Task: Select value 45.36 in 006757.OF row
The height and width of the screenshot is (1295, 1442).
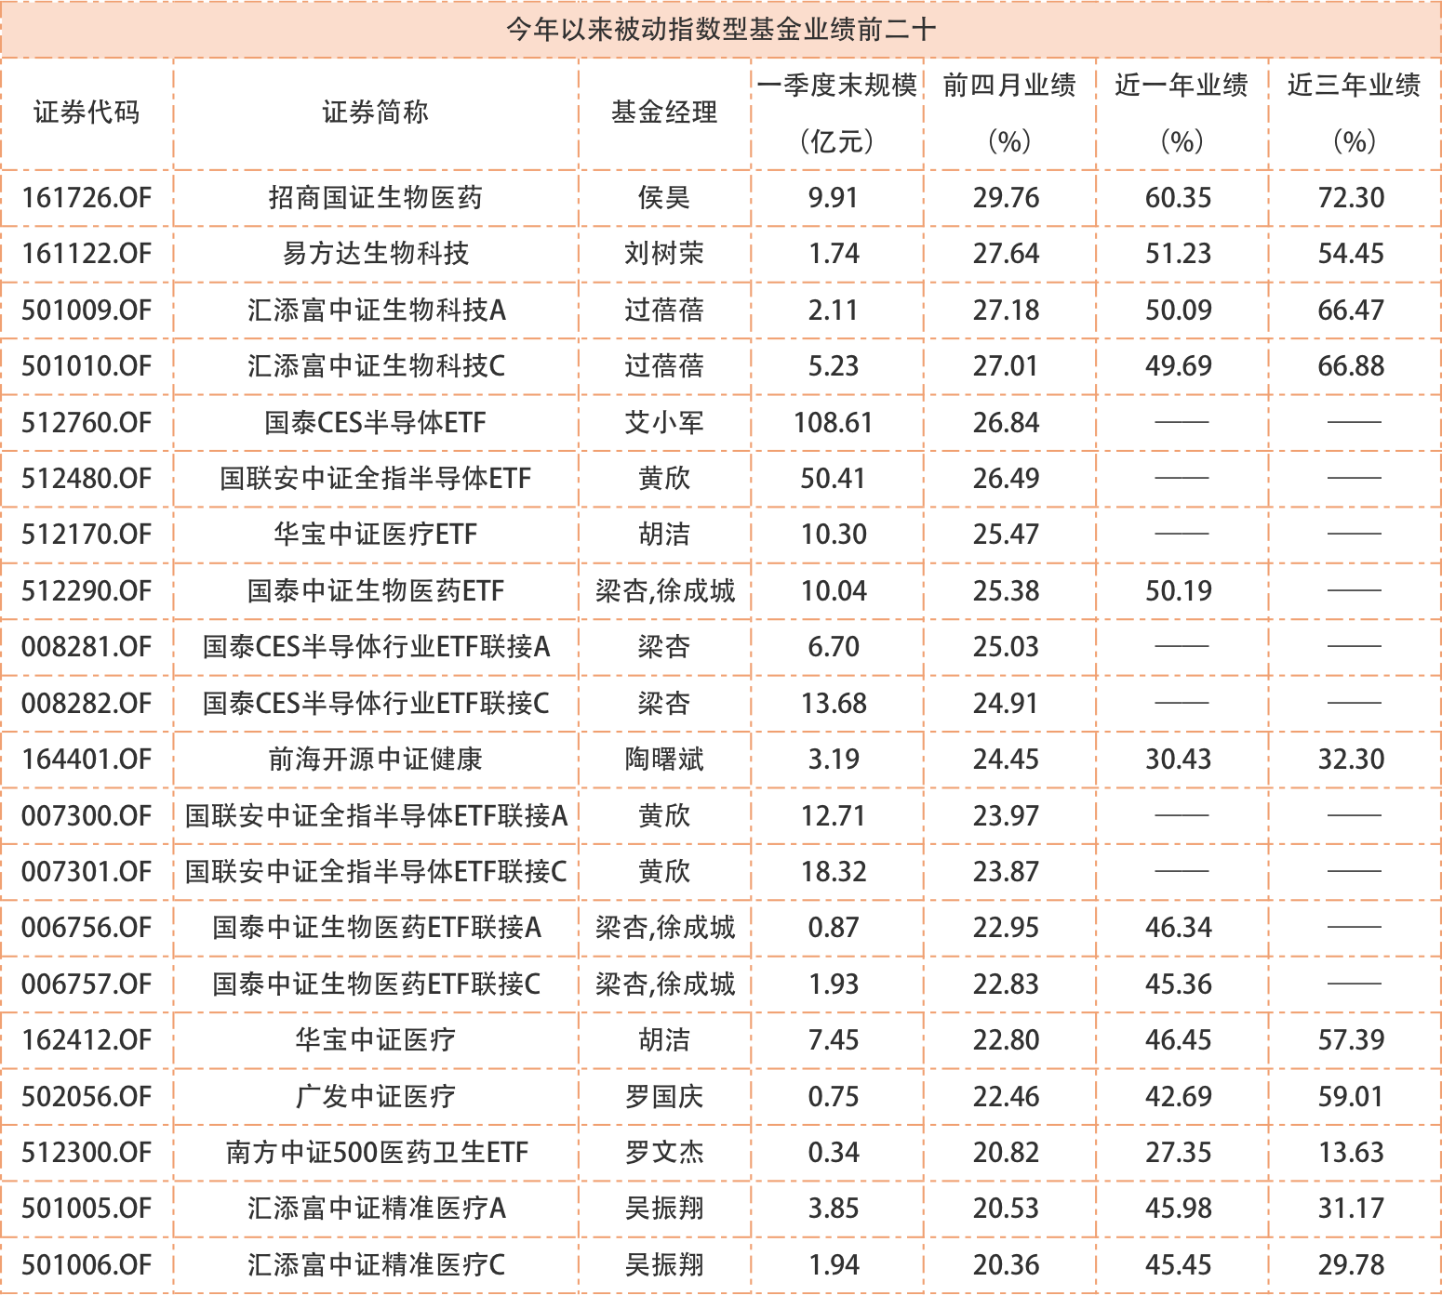Action: coord(1179,984)
